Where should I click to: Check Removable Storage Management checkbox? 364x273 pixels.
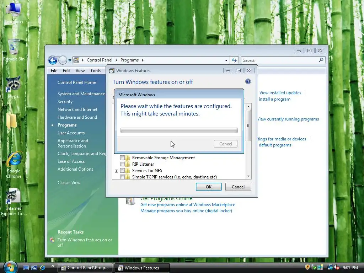tap(122, 157)
